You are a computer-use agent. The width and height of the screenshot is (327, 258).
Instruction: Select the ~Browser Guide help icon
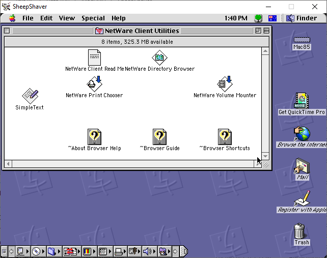point(159,137)
